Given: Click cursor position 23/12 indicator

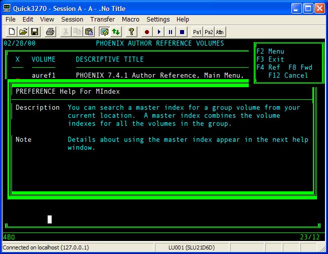Looking at the screenshot, I should (310, 237).
